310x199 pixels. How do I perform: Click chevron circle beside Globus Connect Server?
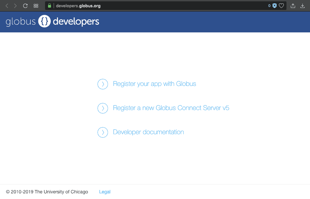pos(103,108)
